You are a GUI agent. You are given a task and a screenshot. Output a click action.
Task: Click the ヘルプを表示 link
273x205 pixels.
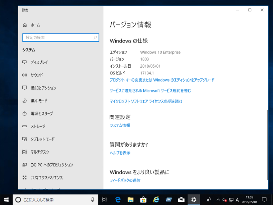click(120, 153)
